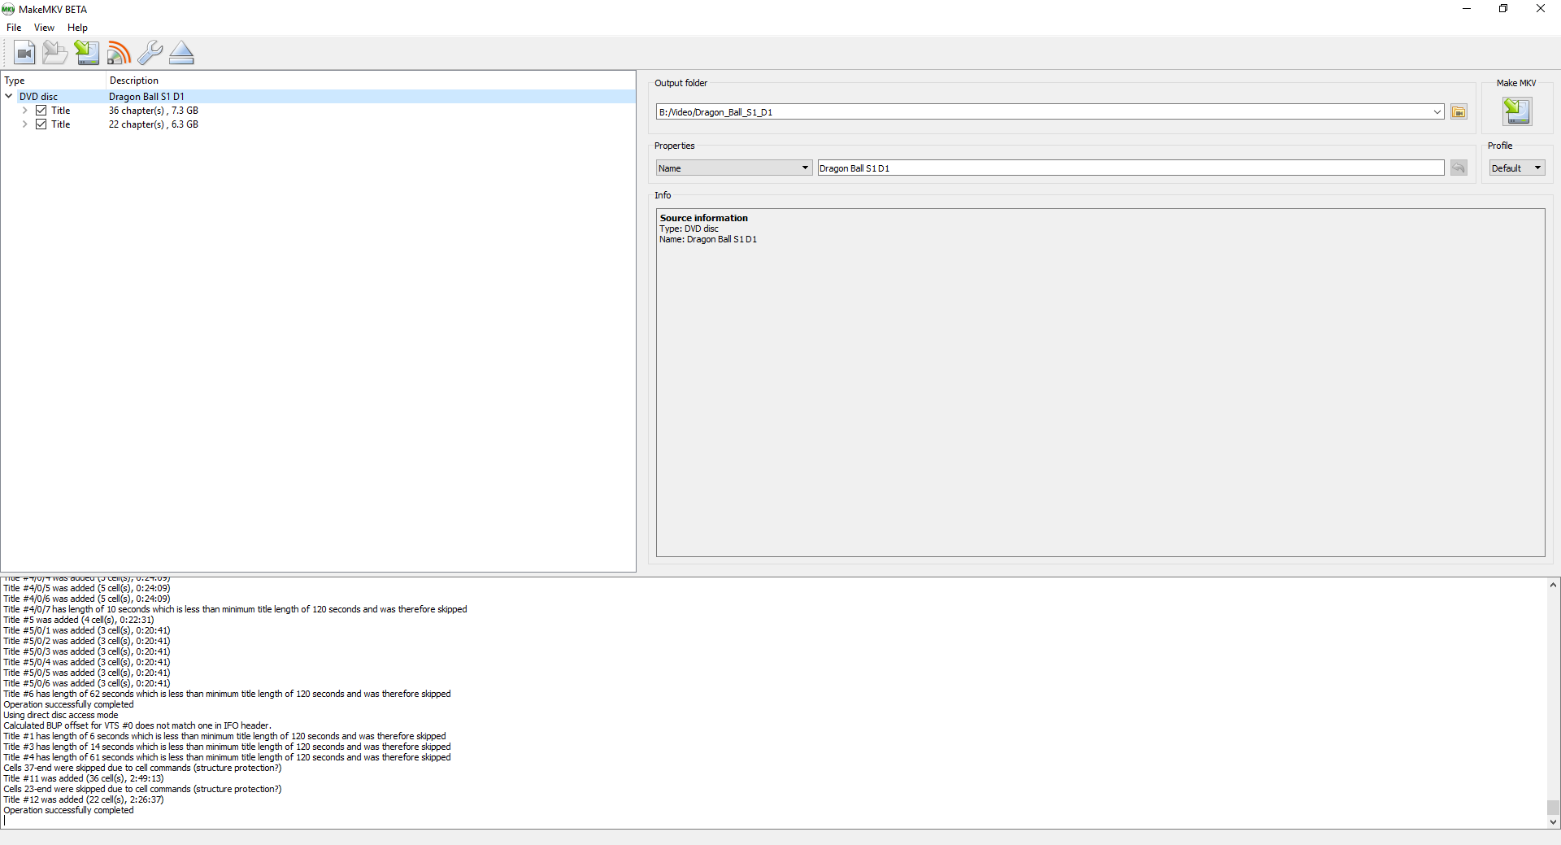Click log line Title #4/0/5 was added
Image resolution: width=1561 pixels, height=845 pixels.
click(x=87, y=588)
